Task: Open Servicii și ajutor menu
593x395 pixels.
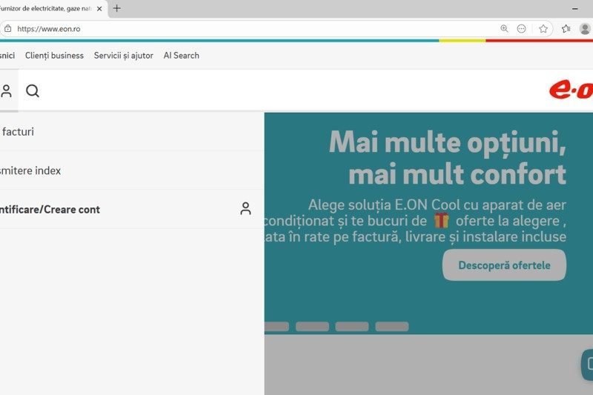Action: 123,56
